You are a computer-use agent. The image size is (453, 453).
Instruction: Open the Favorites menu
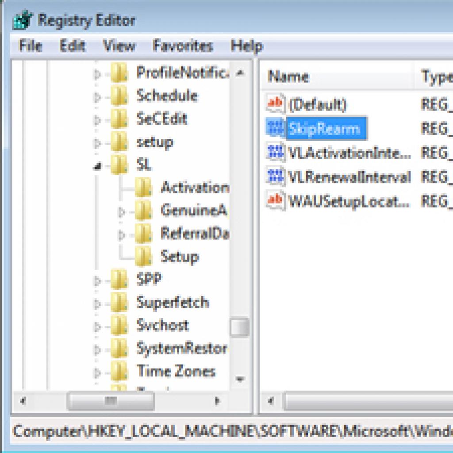click(183, 46)
